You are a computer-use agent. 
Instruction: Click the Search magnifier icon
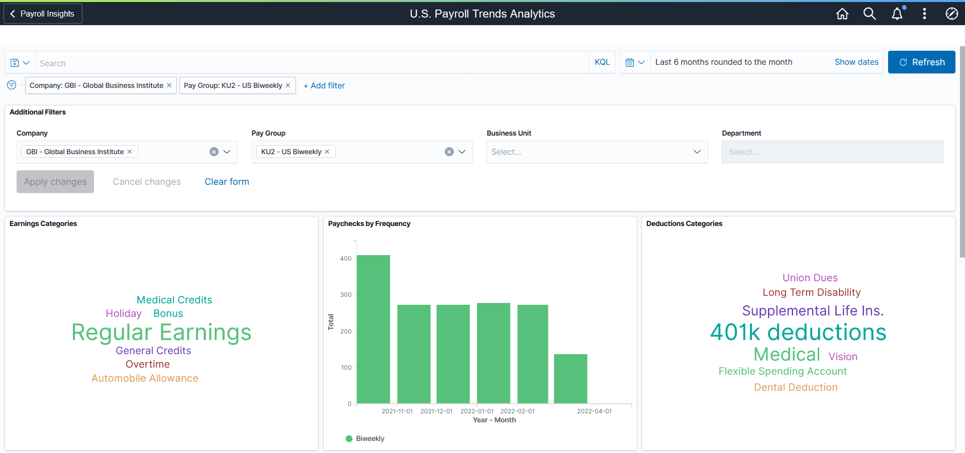tap(870, 14)
